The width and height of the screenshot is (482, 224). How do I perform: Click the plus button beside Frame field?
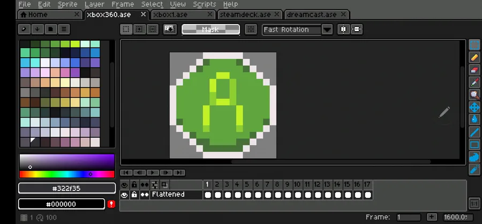[x=432, y=217]
